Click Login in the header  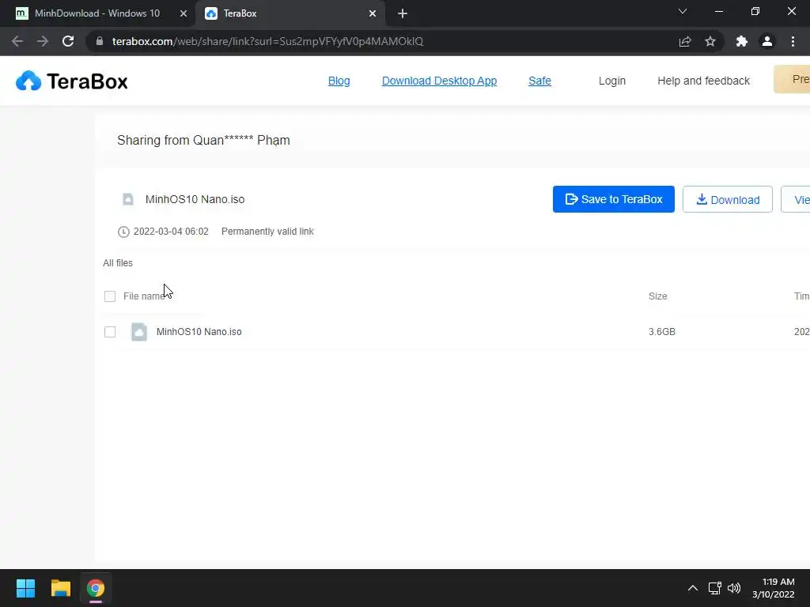click(612, 81)
